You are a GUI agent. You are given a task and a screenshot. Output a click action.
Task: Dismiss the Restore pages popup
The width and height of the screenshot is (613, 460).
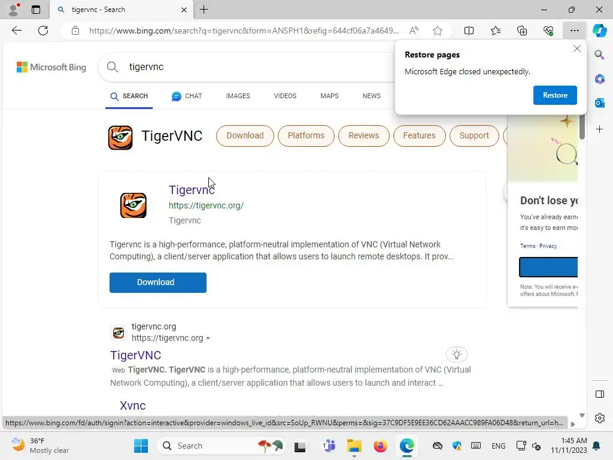(x=576, y=49)
